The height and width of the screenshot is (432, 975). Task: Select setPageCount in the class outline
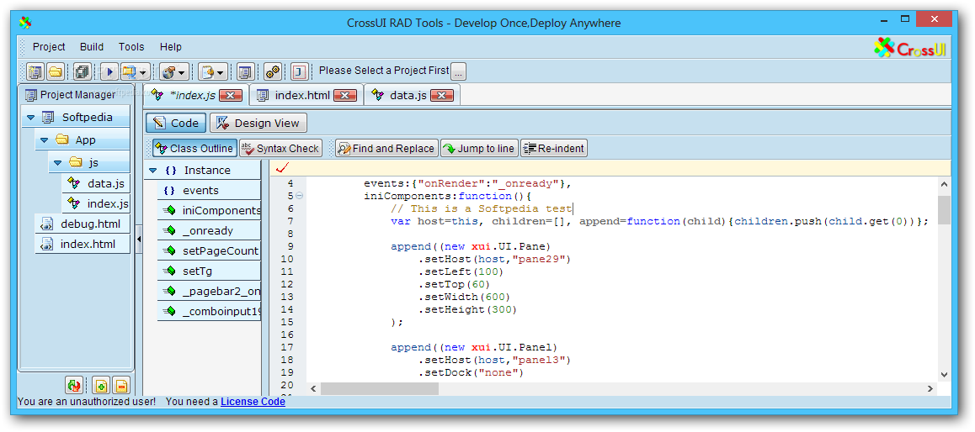coord(210,250)
